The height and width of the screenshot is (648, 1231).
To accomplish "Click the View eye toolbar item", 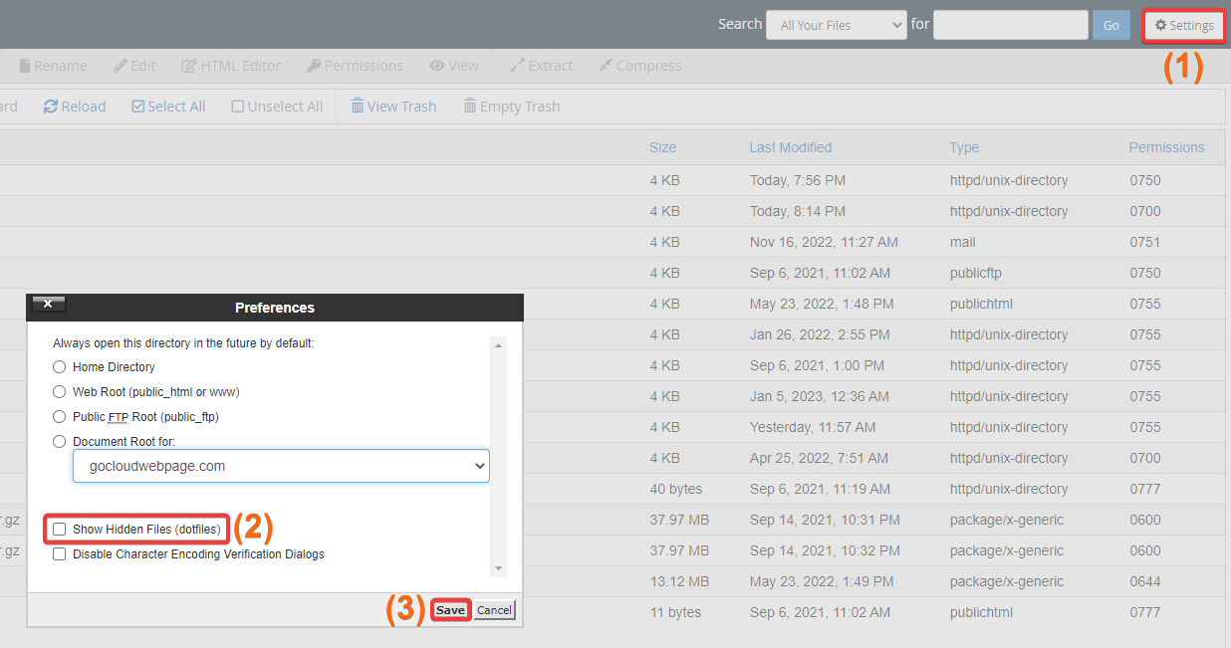I will 454,66.
